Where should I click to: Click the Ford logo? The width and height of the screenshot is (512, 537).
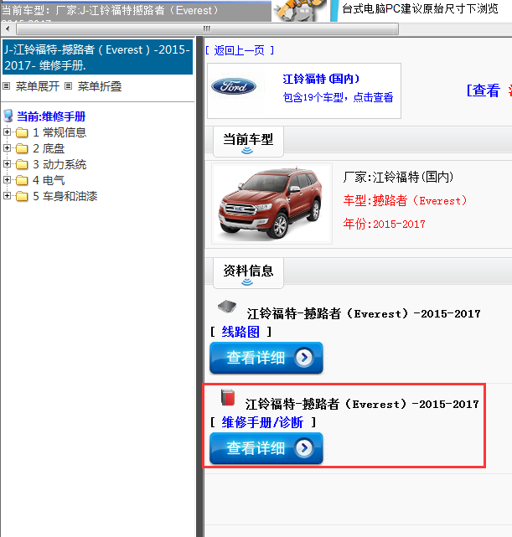tap(234, 86)
